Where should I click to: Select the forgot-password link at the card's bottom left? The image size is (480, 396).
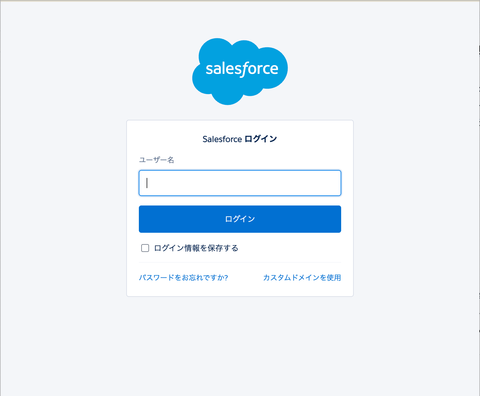(183, 278)
